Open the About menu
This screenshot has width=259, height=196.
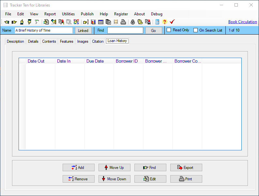coord(139,14)
